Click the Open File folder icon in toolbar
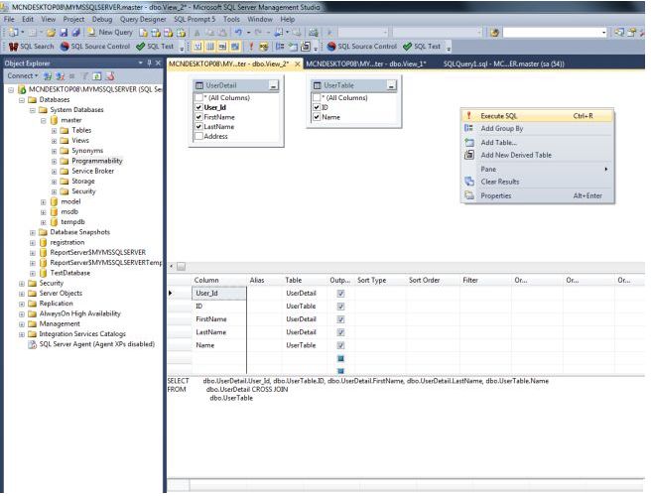651x496 pixels. [51, 33]
